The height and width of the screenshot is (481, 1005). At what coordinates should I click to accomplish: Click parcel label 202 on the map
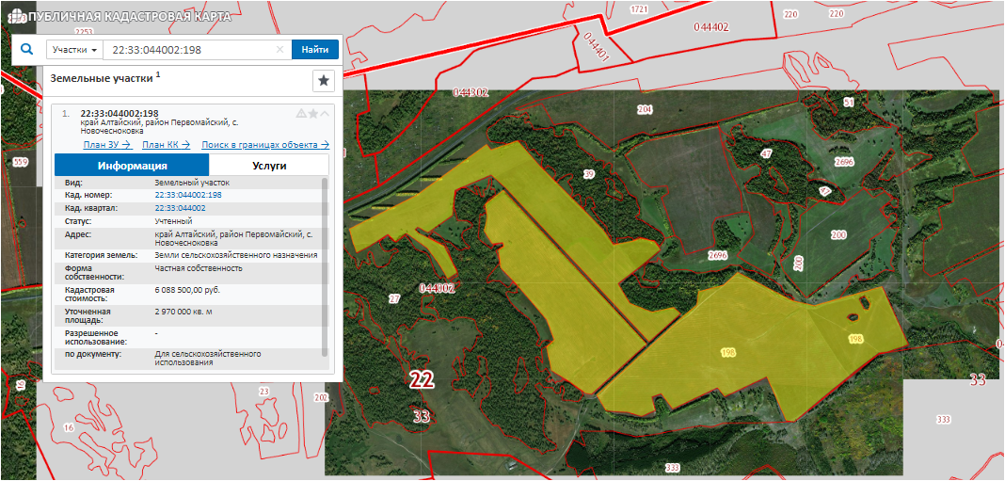point(321,397)
